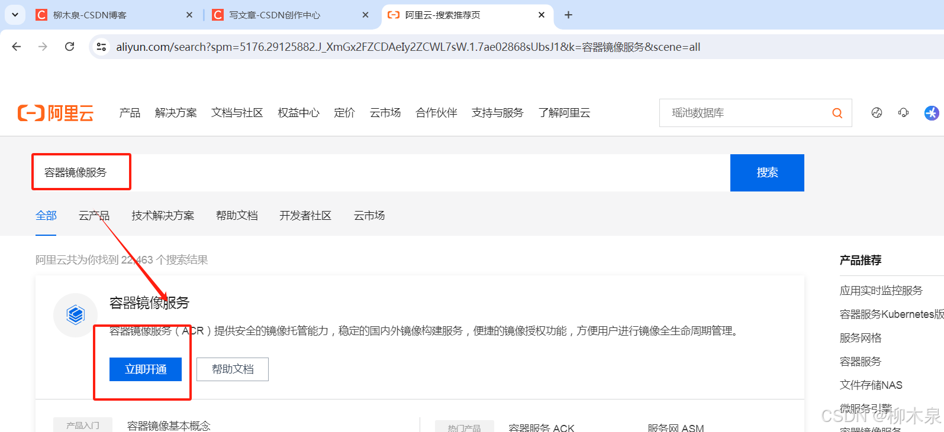Select the 阿里云-搜索推荐页 tab
The width and height of the screenshot is (944, 432).
(468, 15)
